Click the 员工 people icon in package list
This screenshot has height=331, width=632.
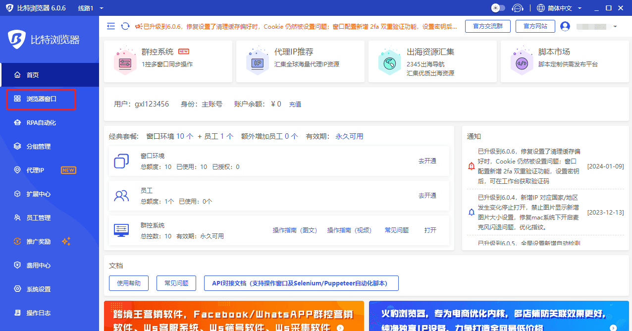click(121, 196)
